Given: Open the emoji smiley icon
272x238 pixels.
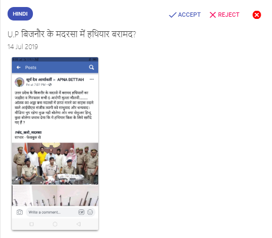Looking at the screenshot, I should click(90, 212).
